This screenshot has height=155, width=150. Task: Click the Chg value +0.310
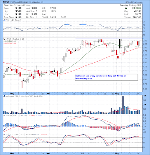click(138, 11)
